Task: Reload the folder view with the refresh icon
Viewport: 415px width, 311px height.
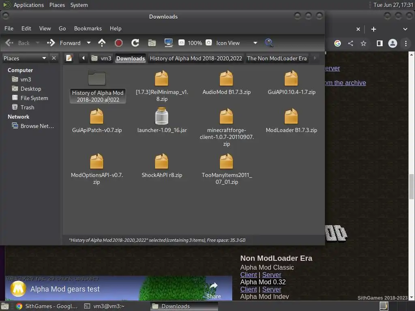Action: tap(135, 43)
